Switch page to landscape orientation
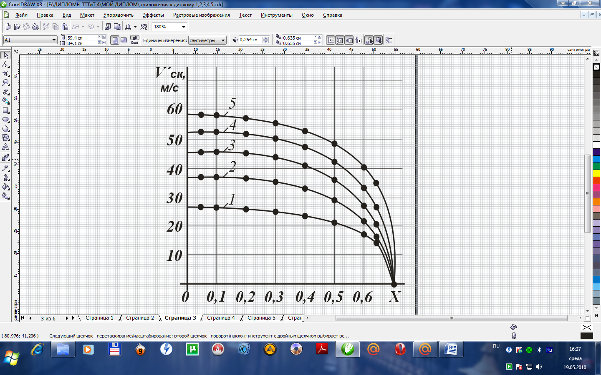 [124, 40]
